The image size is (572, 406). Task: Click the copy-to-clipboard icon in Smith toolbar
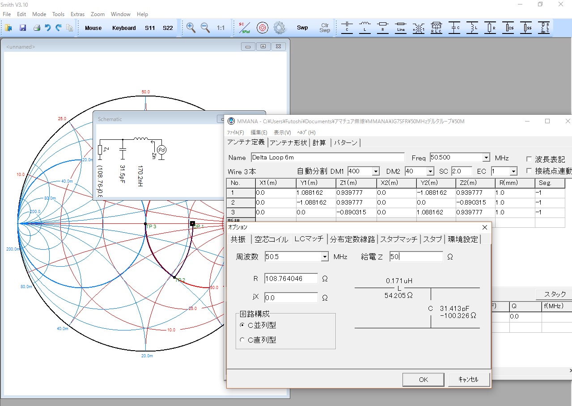69,28
